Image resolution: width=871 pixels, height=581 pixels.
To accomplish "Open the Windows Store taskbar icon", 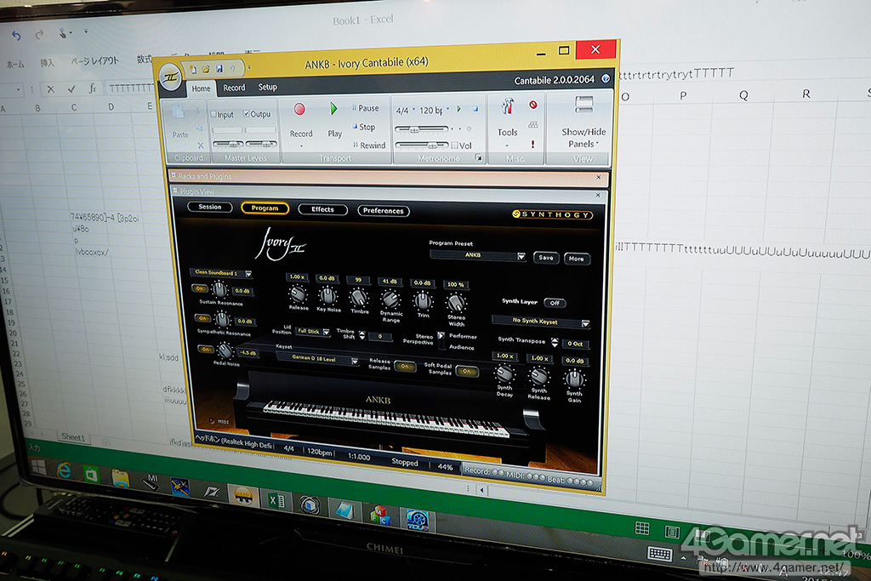I will click(92, 475).
